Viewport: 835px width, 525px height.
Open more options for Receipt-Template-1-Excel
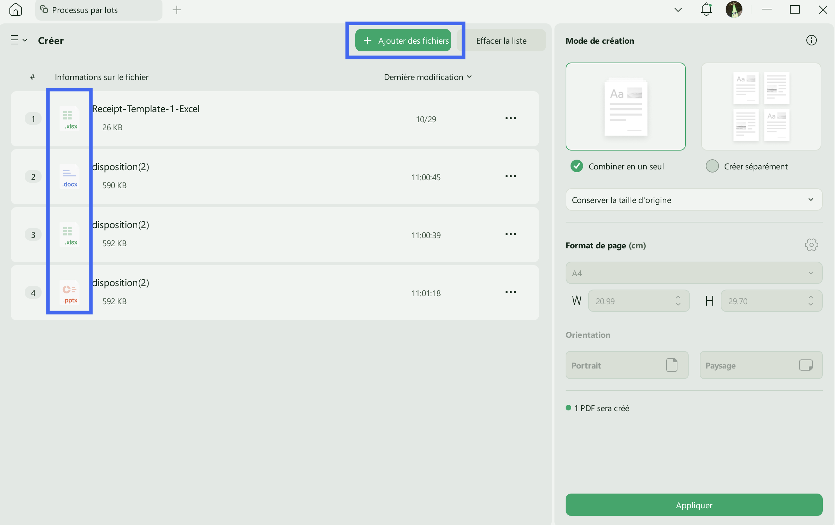(x=510, y=118)
